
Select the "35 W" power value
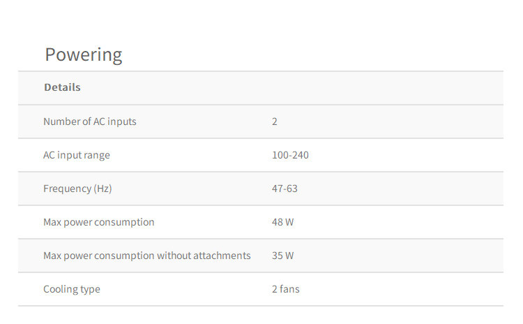(282, 256)
